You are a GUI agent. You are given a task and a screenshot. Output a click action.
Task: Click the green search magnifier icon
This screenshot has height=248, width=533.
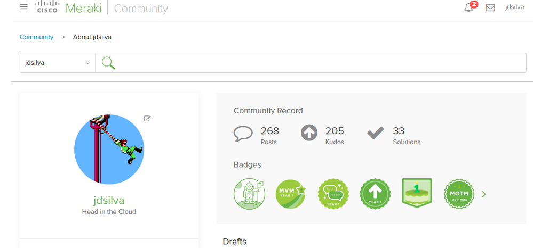108,63
